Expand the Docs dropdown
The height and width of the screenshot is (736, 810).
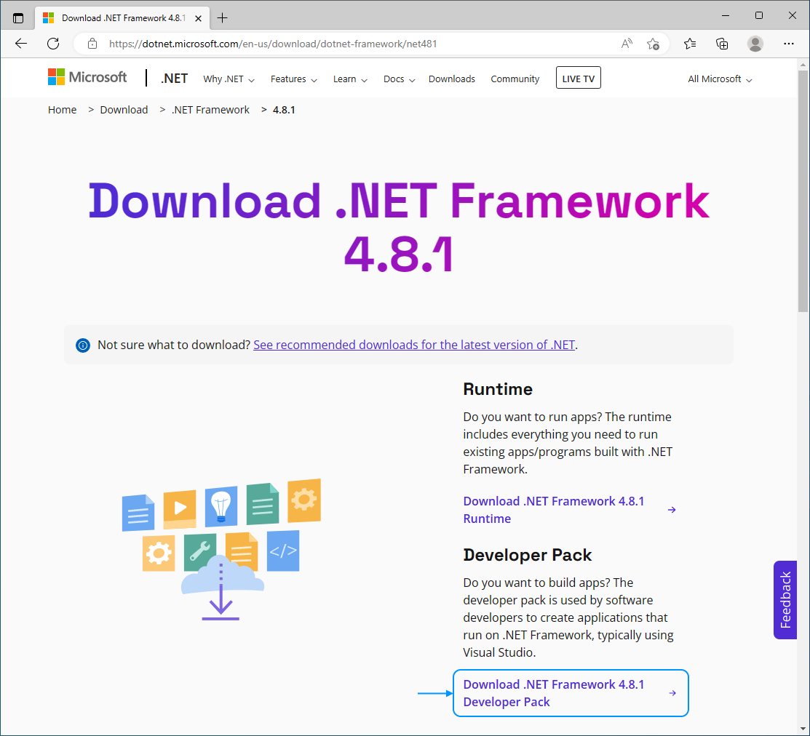[x=399, y=79]
